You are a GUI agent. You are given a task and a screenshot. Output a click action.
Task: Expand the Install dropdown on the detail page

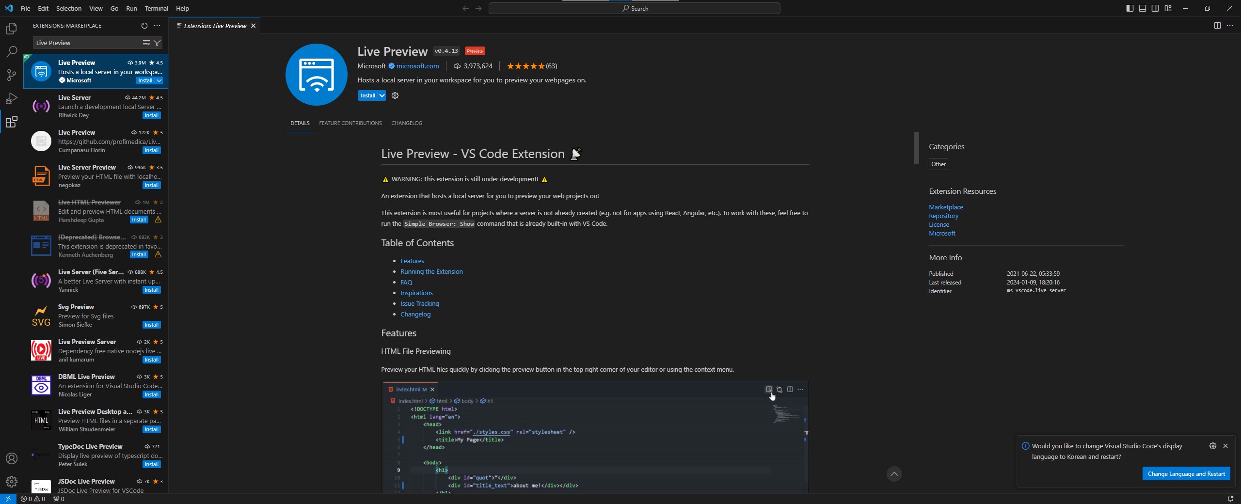(x=382, y=95)
